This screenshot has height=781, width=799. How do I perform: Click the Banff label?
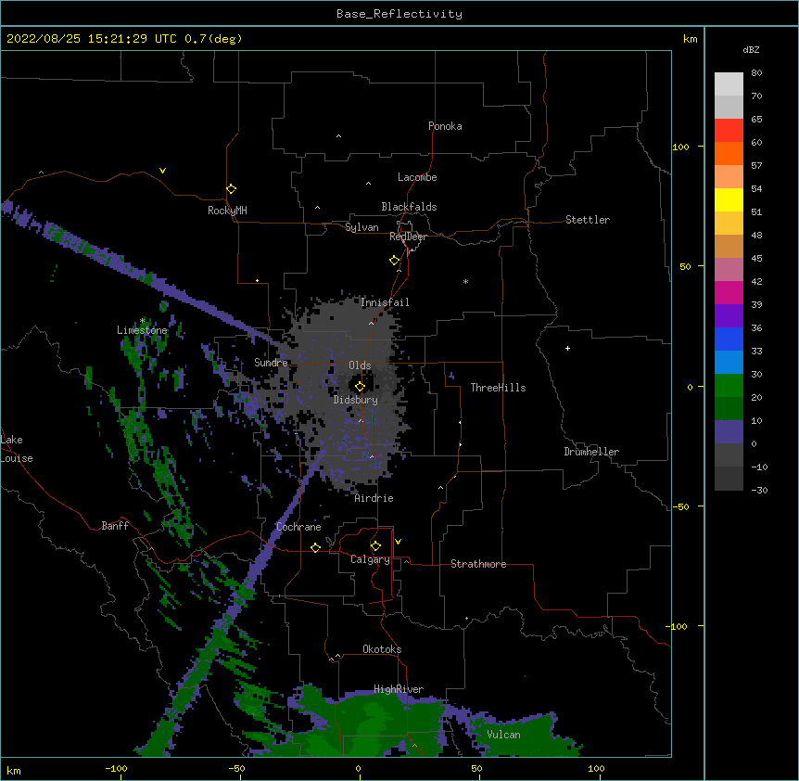[x=115, y=526]
